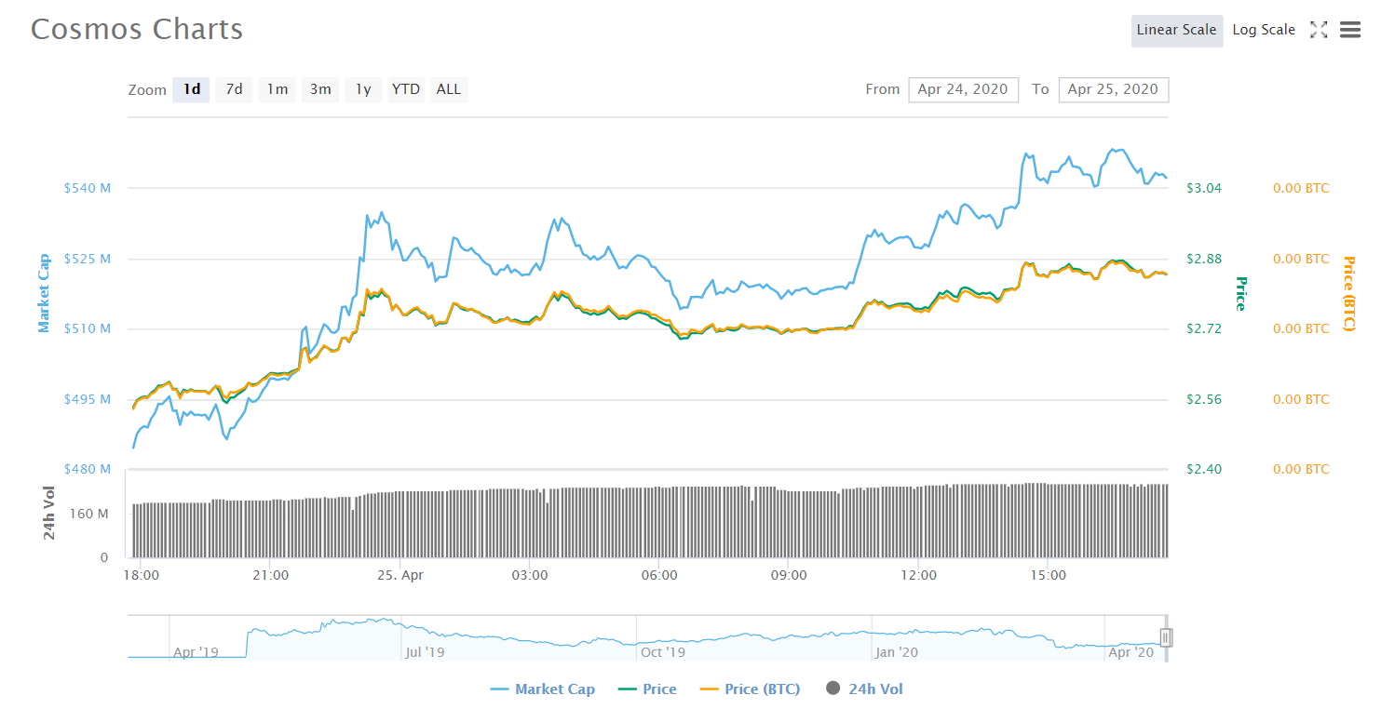
Task: Select the 1d zoom range
Action: click(191, 89)
